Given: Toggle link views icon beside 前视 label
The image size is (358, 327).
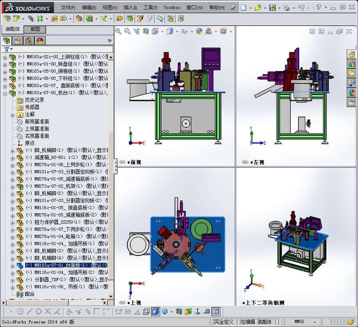Looking at the screenshot, I should coord(122,162).
